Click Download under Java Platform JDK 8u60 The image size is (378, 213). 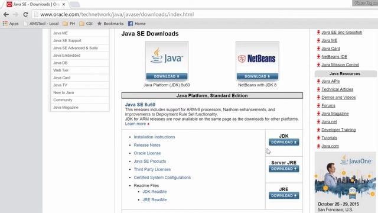(167, 76)
